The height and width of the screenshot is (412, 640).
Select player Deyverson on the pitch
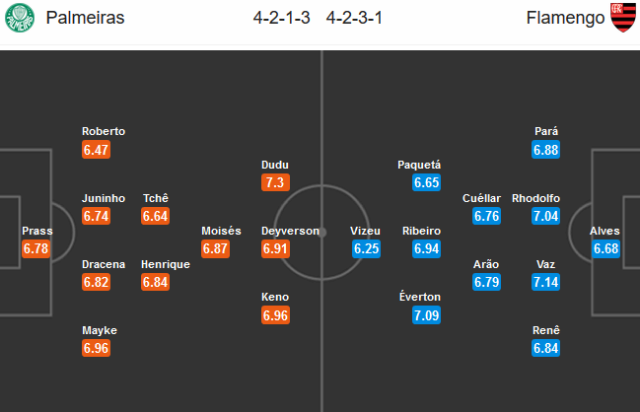290,231
